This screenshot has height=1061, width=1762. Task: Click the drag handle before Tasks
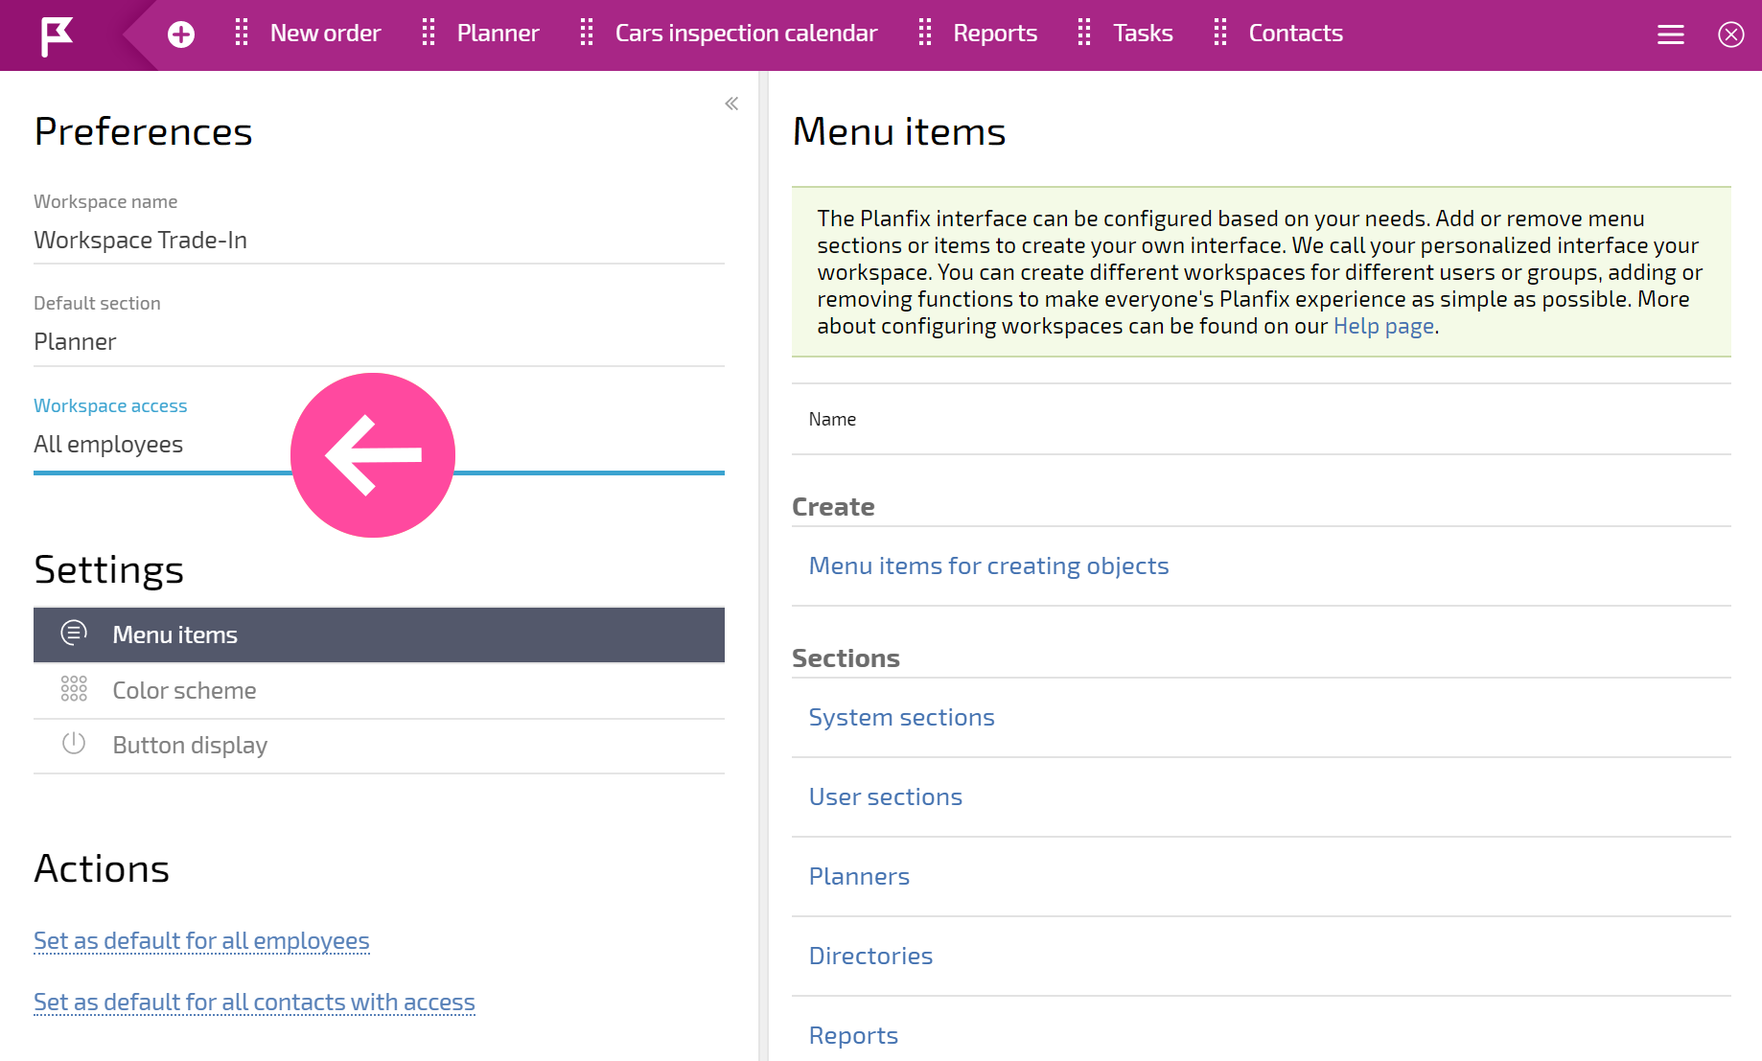pos(1084,34)
